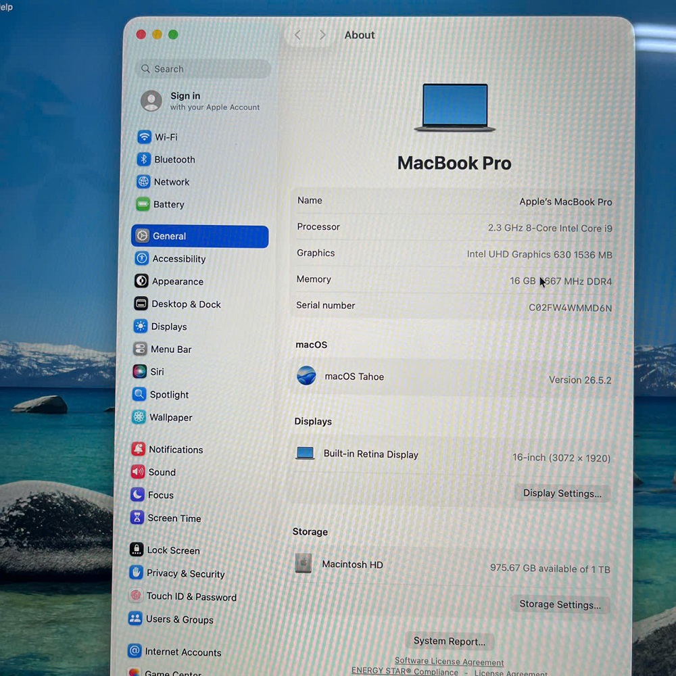Screen dimensions: 676x676
Task: Click the green Battery icon
Action: point(143,204)
